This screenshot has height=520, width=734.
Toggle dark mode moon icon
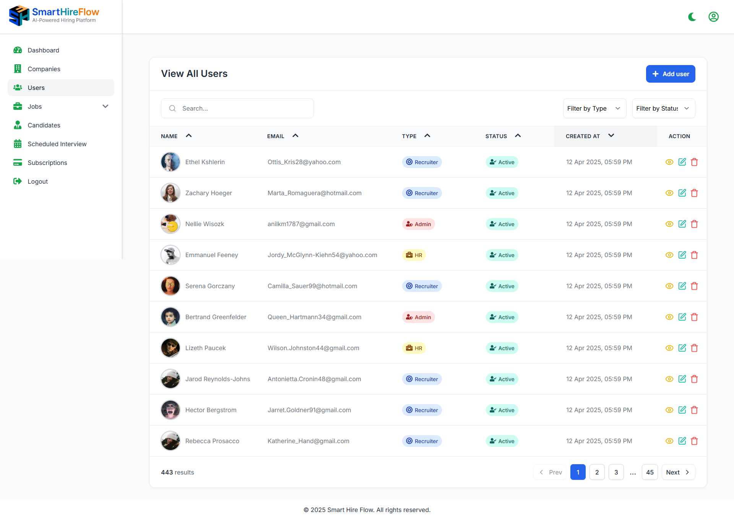[x=692, y=17]
